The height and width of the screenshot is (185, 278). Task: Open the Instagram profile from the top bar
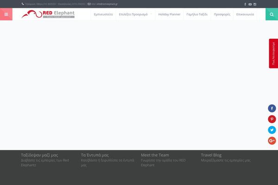pyautogui.click(x=255, y=4)
